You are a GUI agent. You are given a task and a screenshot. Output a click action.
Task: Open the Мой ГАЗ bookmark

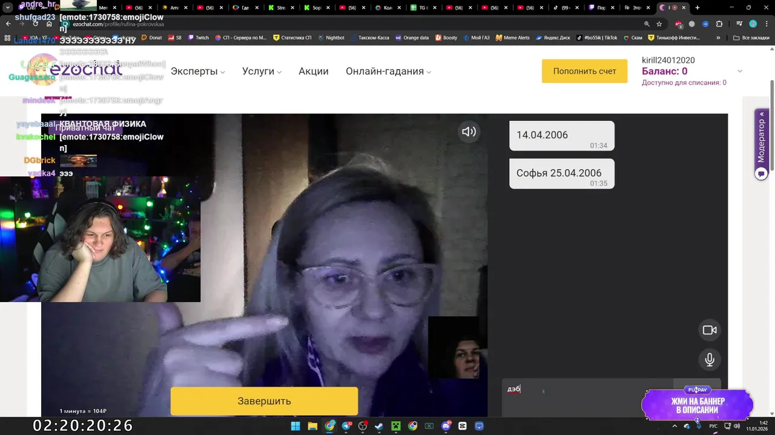click(476, 37)
